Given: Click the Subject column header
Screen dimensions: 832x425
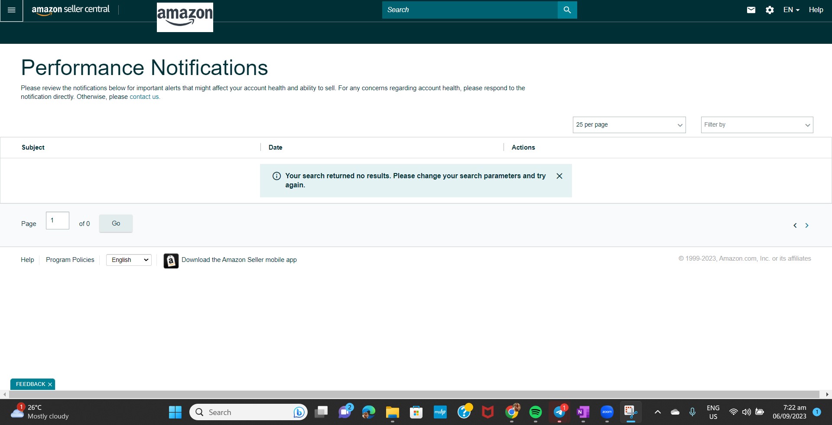Looking at the screenshot, I should (x=33, y=147).
